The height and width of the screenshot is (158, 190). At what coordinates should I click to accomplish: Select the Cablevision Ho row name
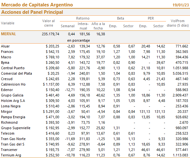click(x=13, y=84)
